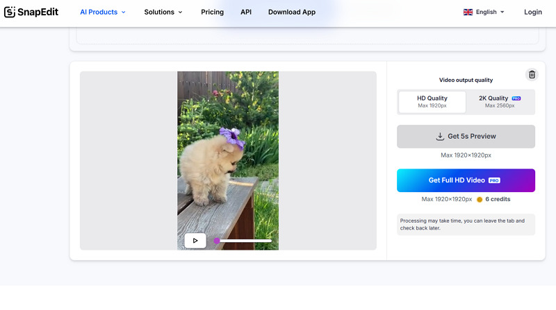Image resolution: width=556 pixels, height=310 pixels.
Task: Delete the video using the trash icon
Action: [532, 75]
